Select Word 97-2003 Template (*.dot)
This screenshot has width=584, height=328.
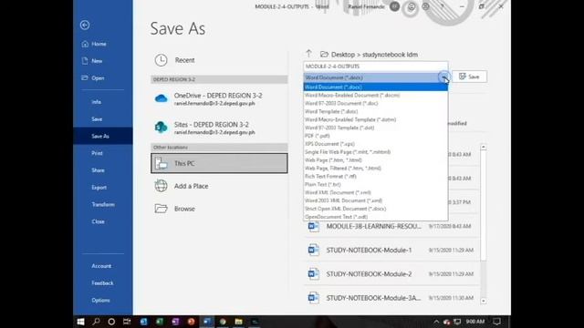(x=375, y=128)
